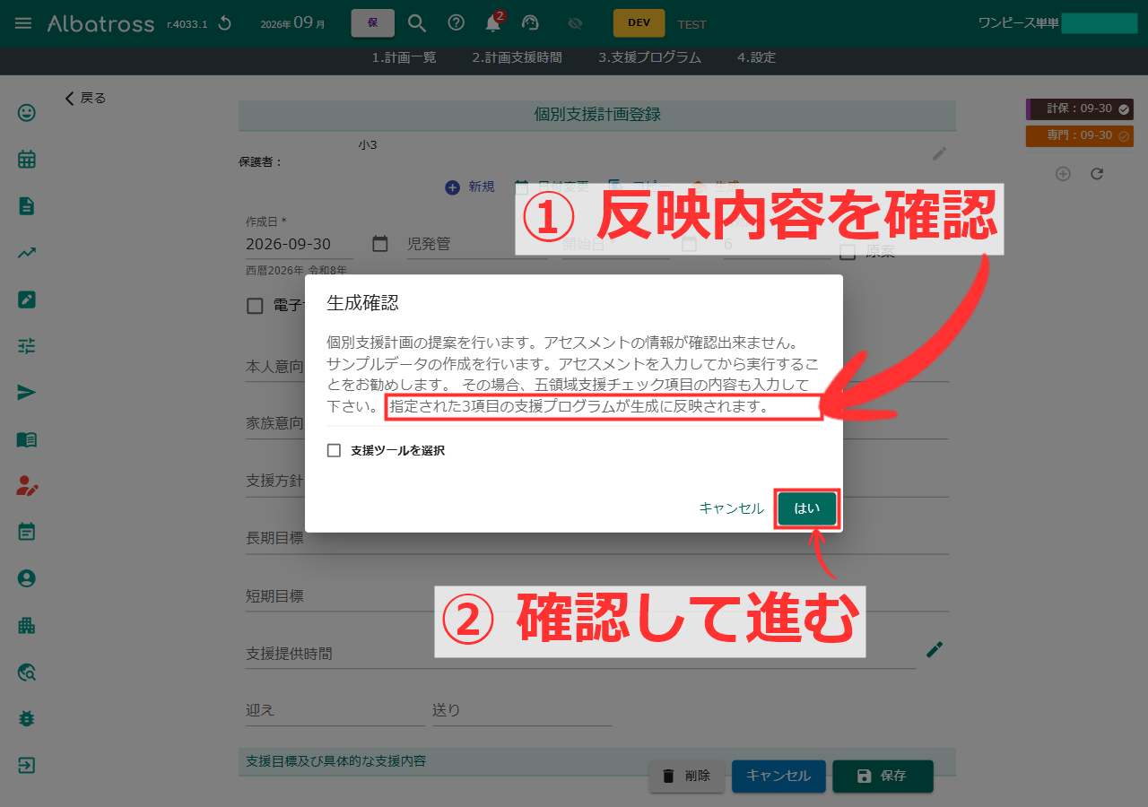
Task: Open the account circle sidebar icon
Action: click(27, 579)
